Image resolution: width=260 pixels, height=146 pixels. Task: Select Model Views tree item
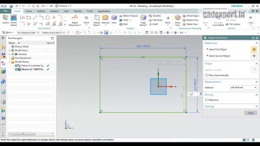[x=21, y=50]
